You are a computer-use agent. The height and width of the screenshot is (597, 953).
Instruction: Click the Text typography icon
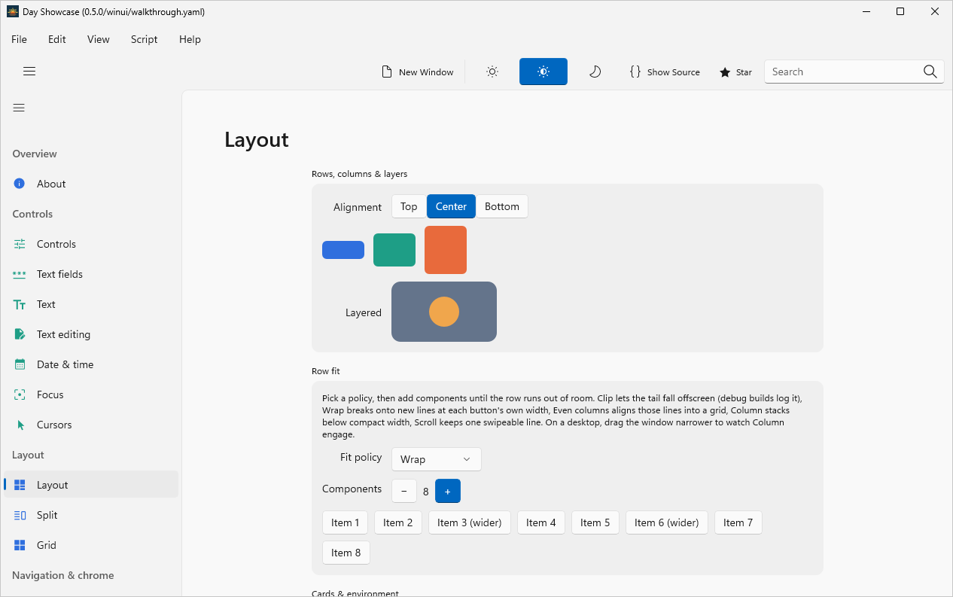click(x=20, y=304)
